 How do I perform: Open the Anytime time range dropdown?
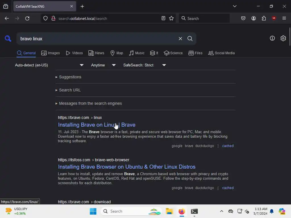tap(103, 65)
